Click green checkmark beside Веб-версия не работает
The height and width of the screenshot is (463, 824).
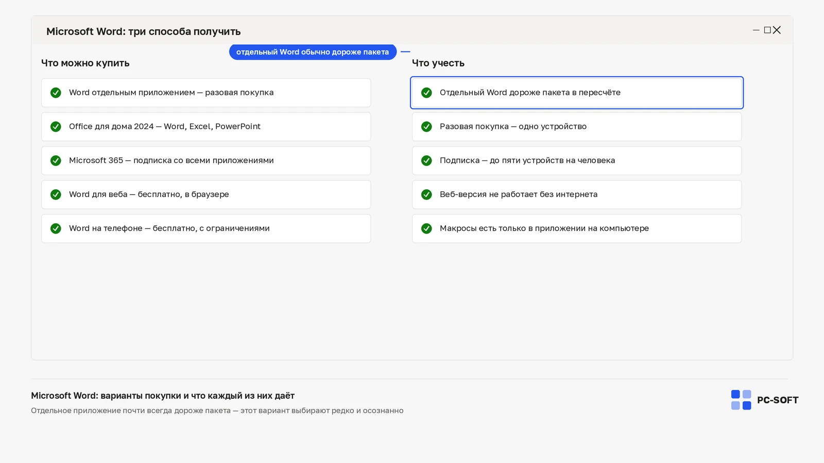click(426, 194)
